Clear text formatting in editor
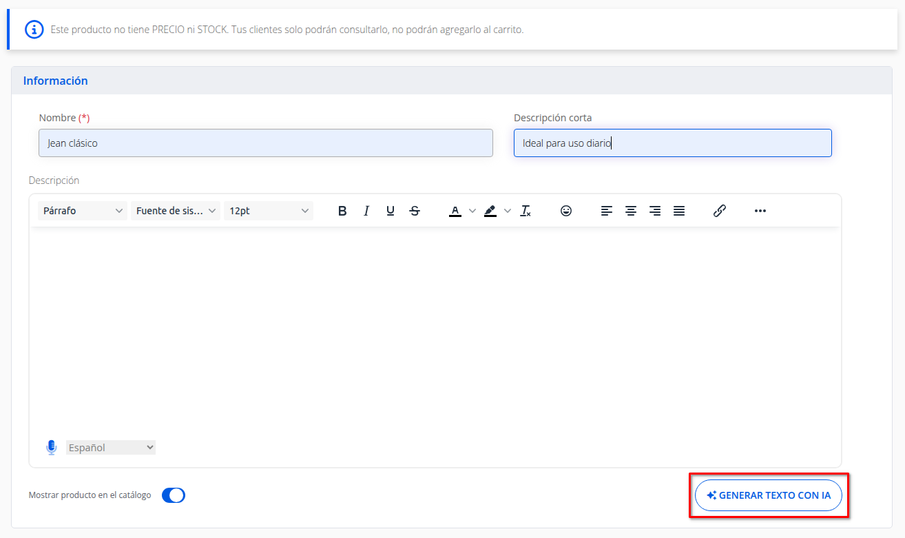Image resolution: width=905 pixels, height=538 pixels. (526, 211)
